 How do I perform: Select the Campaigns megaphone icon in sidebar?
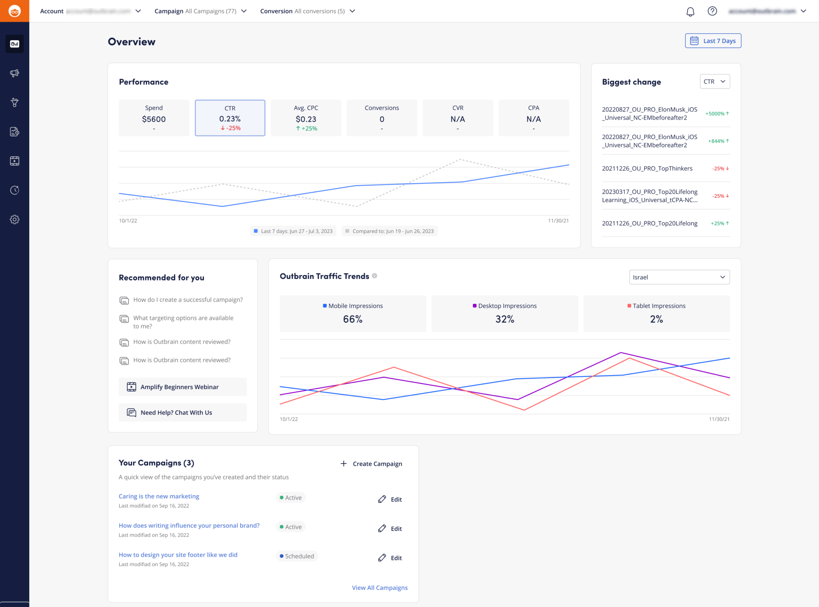[x=14, y=73]
